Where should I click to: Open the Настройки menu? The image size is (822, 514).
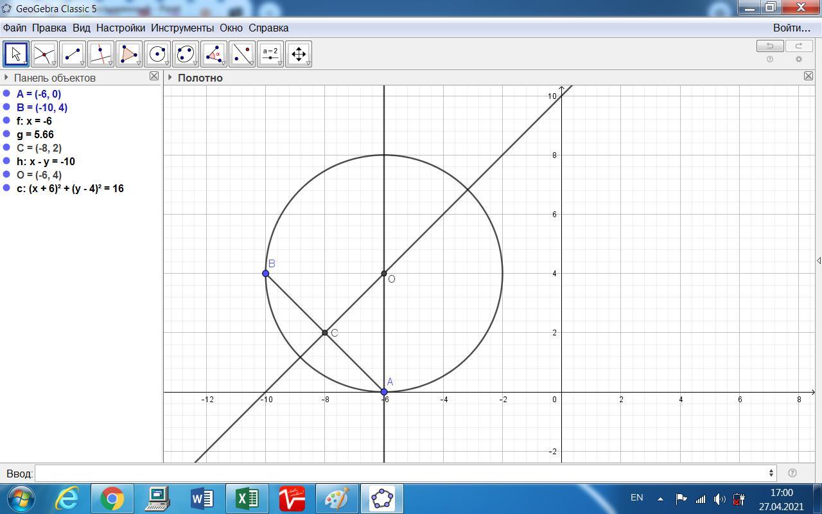click(121, 28)
